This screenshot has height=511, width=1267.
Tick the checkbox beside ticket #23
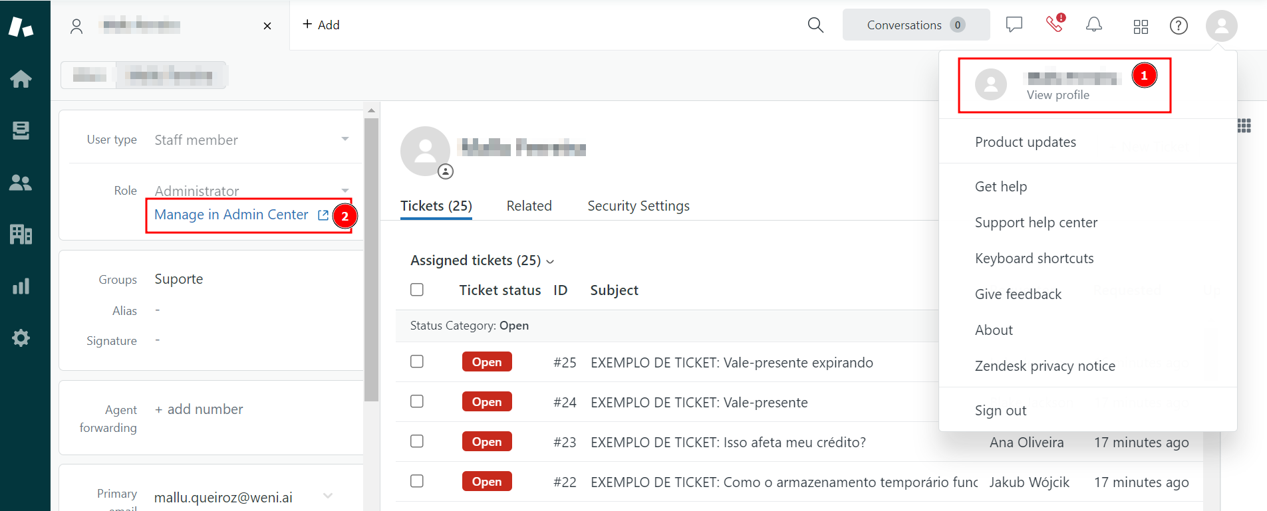[417, 441]
